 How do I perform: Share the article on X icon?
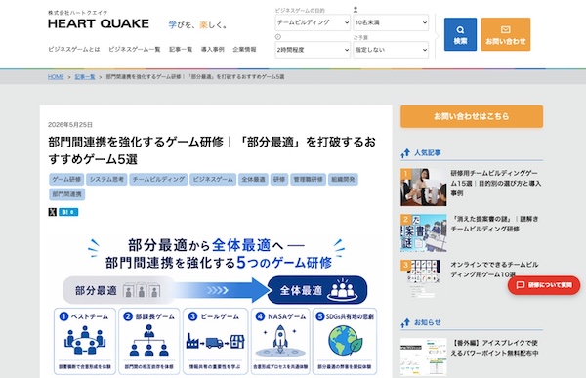[x=53, y=212]
